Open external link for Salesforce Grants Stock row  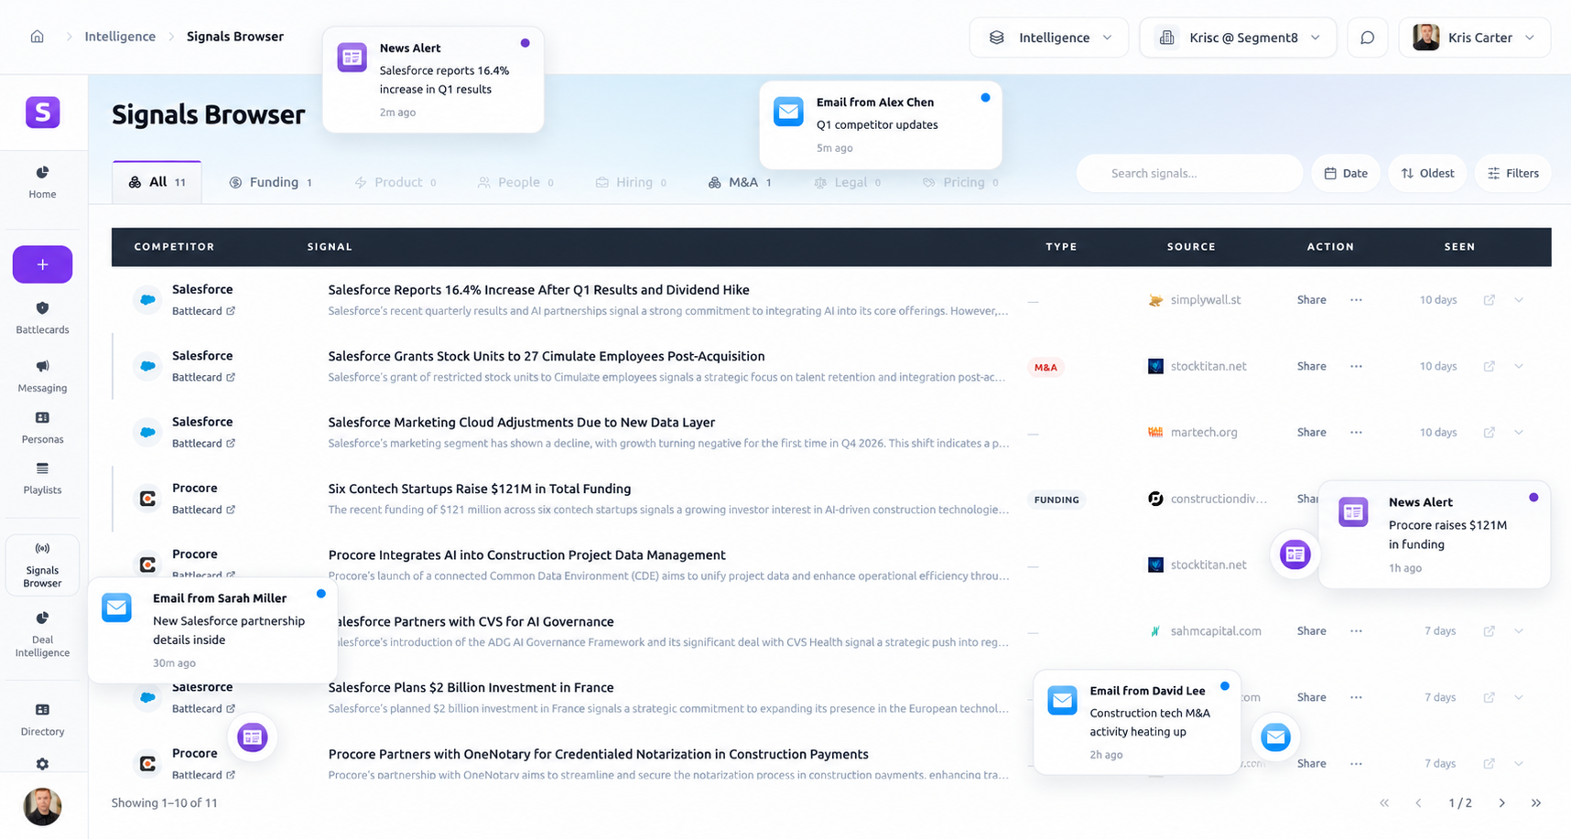(1489, 366)
